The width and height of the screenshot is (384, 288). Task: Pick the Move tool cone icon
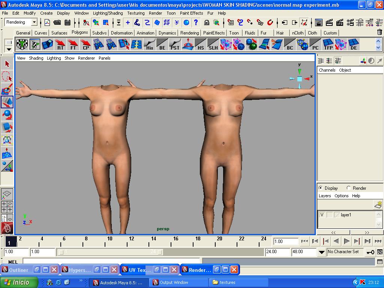coord(7,102)
